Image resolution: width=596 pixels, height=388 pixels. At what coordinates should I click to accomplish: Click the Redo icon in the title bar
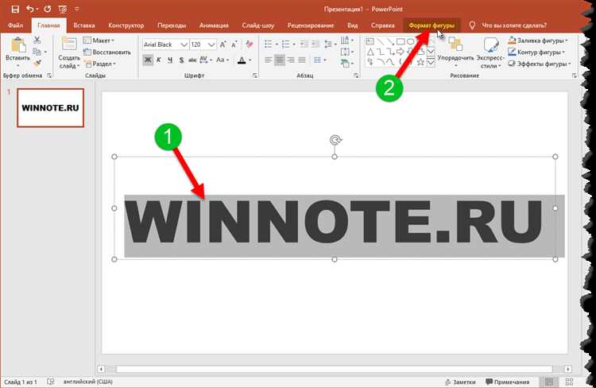point(47,9)
